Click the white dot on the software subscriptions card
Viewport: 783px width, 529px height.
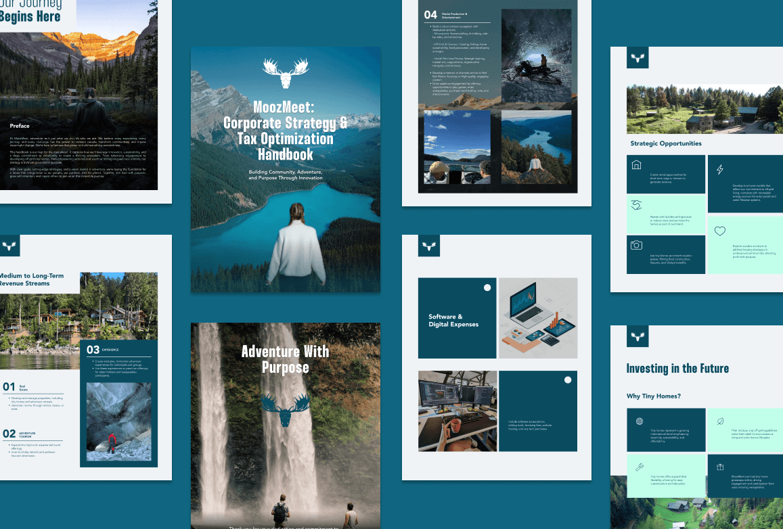click(568, 379)
